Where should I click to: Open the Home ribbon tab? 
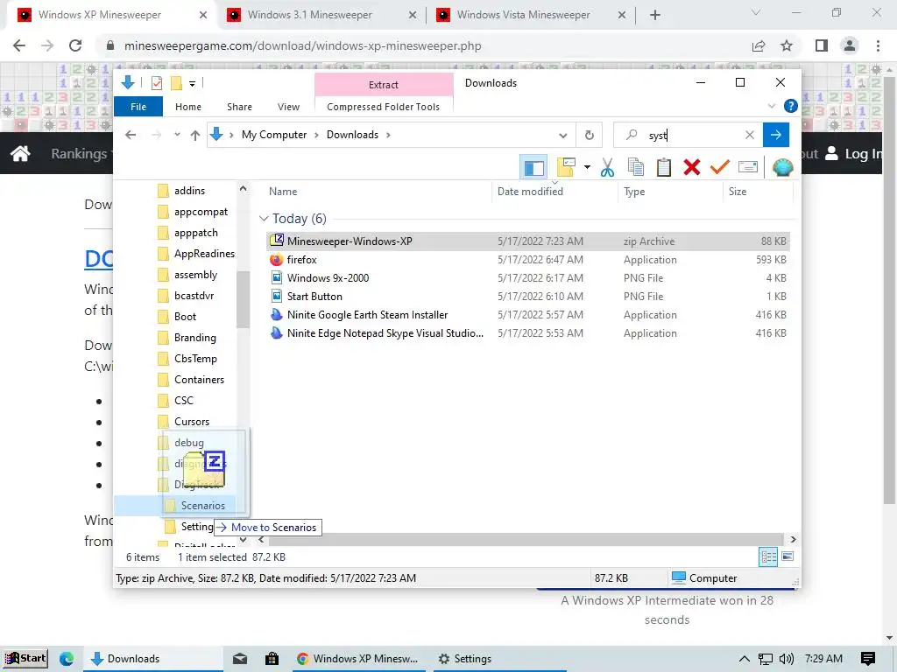pyautogui.click(x=188, y=107)
